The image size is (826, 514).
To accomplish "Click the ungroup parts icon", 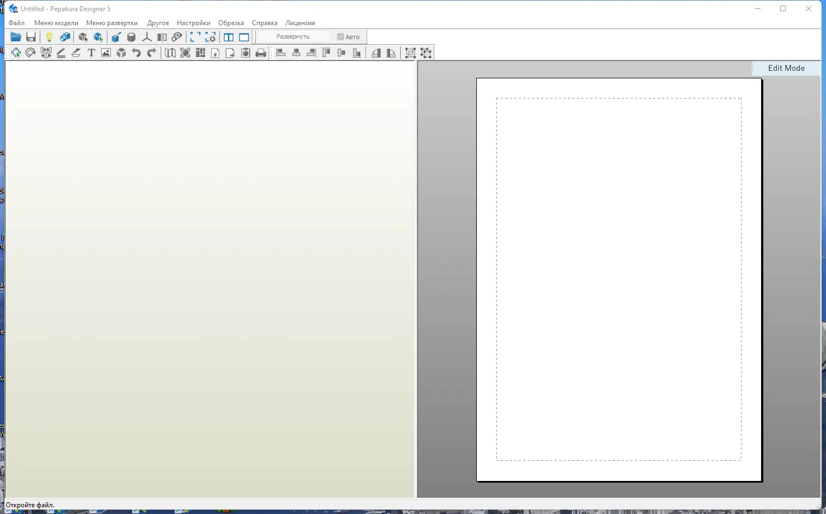I will point(426,53).
